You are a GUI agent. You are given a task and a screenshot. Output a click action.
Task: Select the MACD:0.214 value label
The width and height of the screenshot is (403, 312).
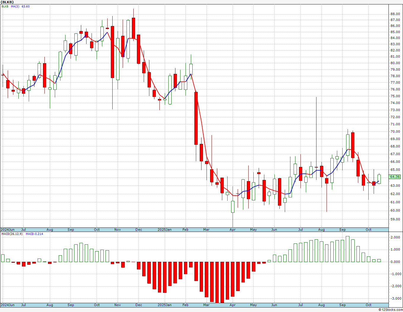point(34,234)
